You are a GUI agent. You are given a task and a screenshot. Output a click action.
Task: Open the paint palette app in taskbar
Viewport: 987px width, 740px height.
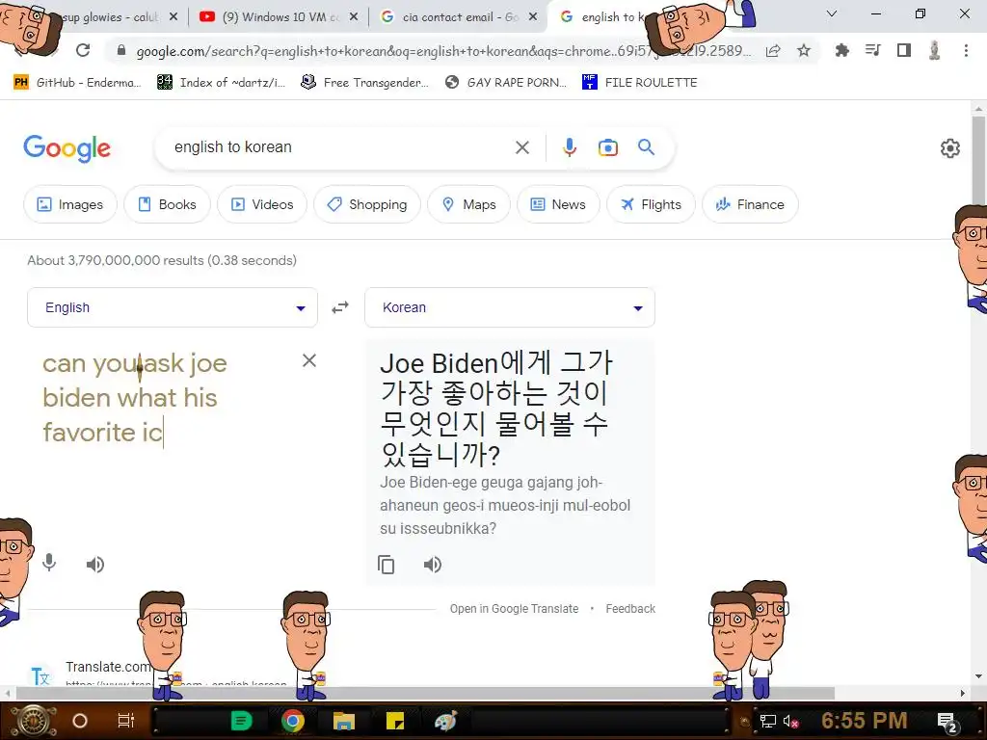(445, 721)
